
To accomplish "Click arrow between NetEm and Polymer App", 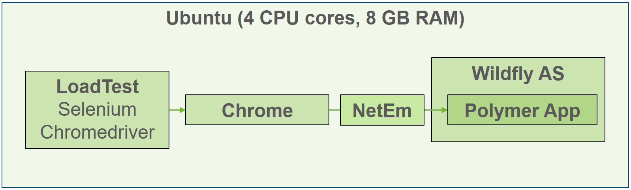I will [436, 110].
